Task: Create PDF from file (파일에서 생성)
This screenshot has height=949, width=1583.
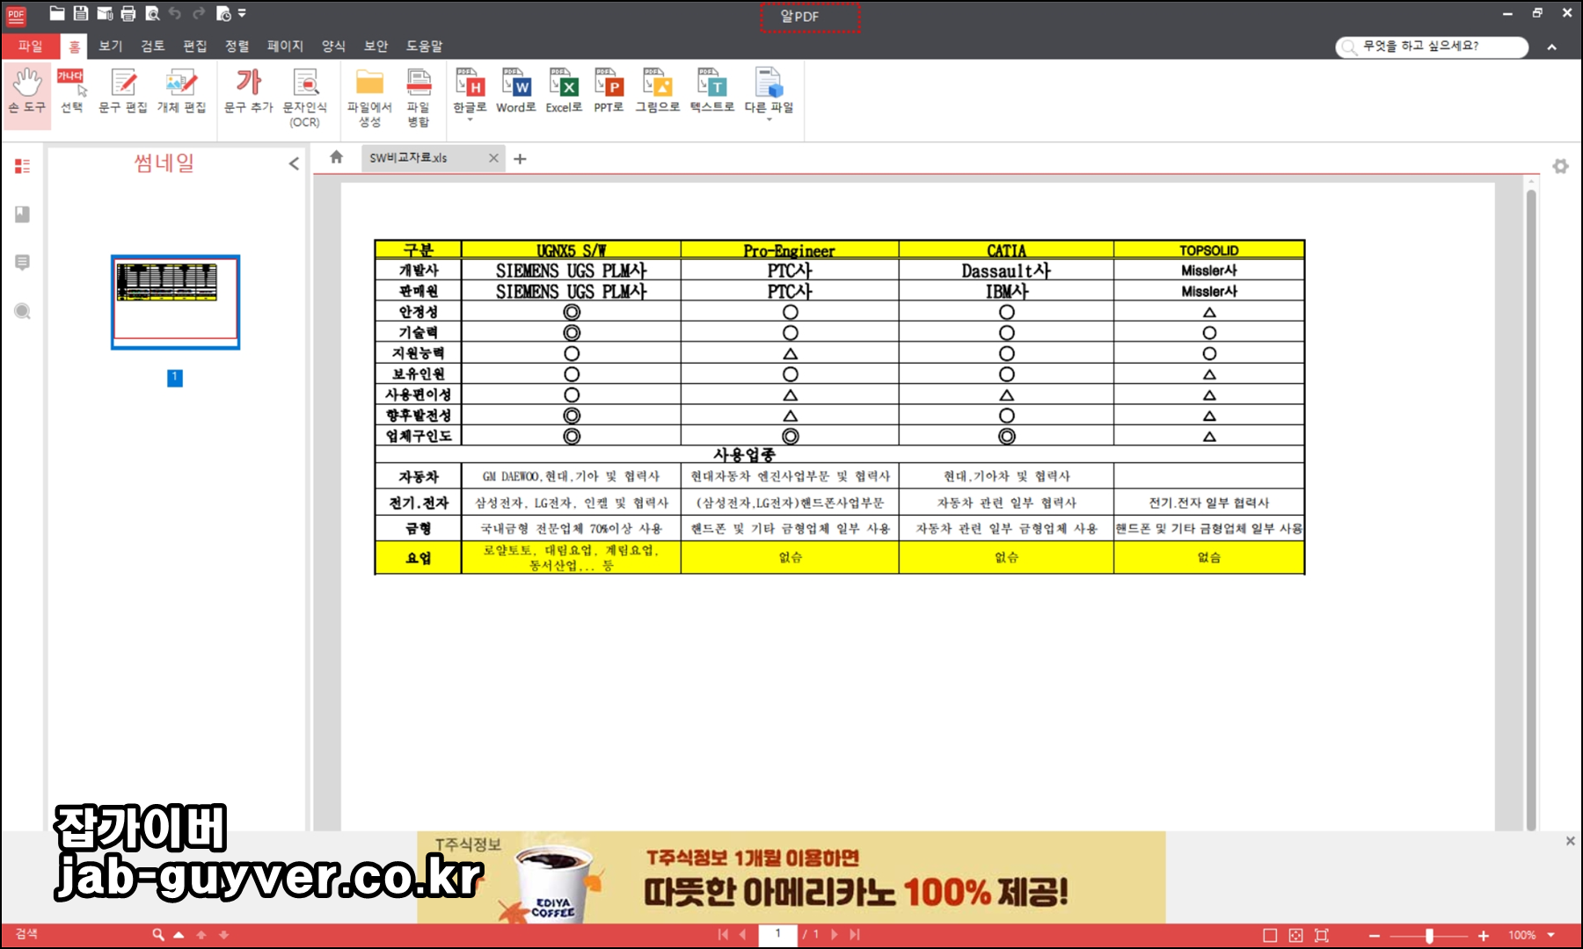Action: 369,97
